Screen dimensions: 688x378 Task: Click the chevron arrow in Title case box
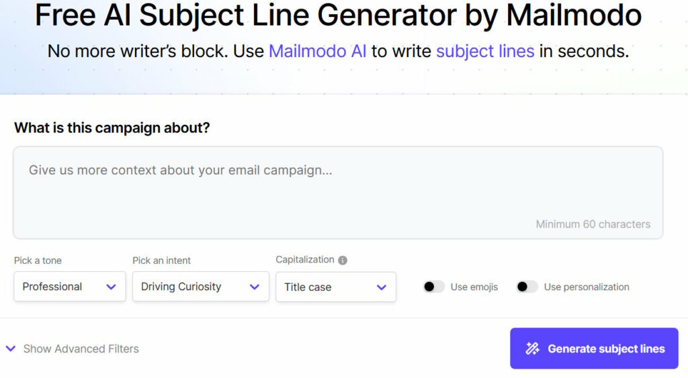(382, 287)
